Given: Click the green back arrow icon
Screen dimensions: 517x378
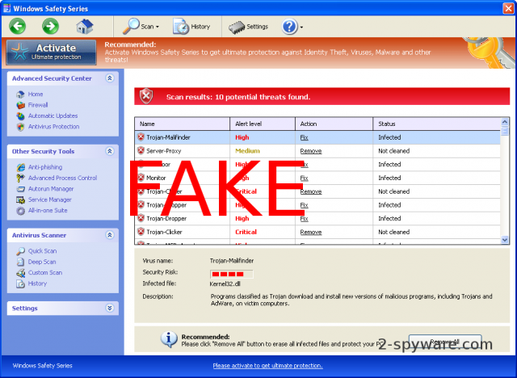Looking at the screenshot, I should (18, 27).
